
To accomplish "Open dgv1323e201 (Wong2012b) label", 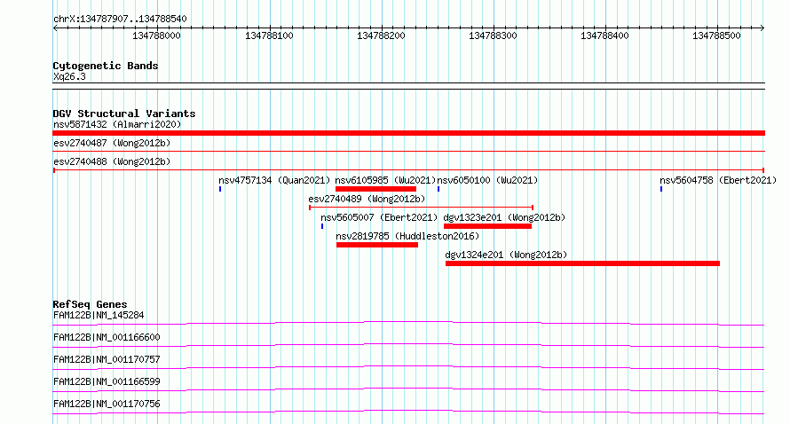I will pos(504,217).
